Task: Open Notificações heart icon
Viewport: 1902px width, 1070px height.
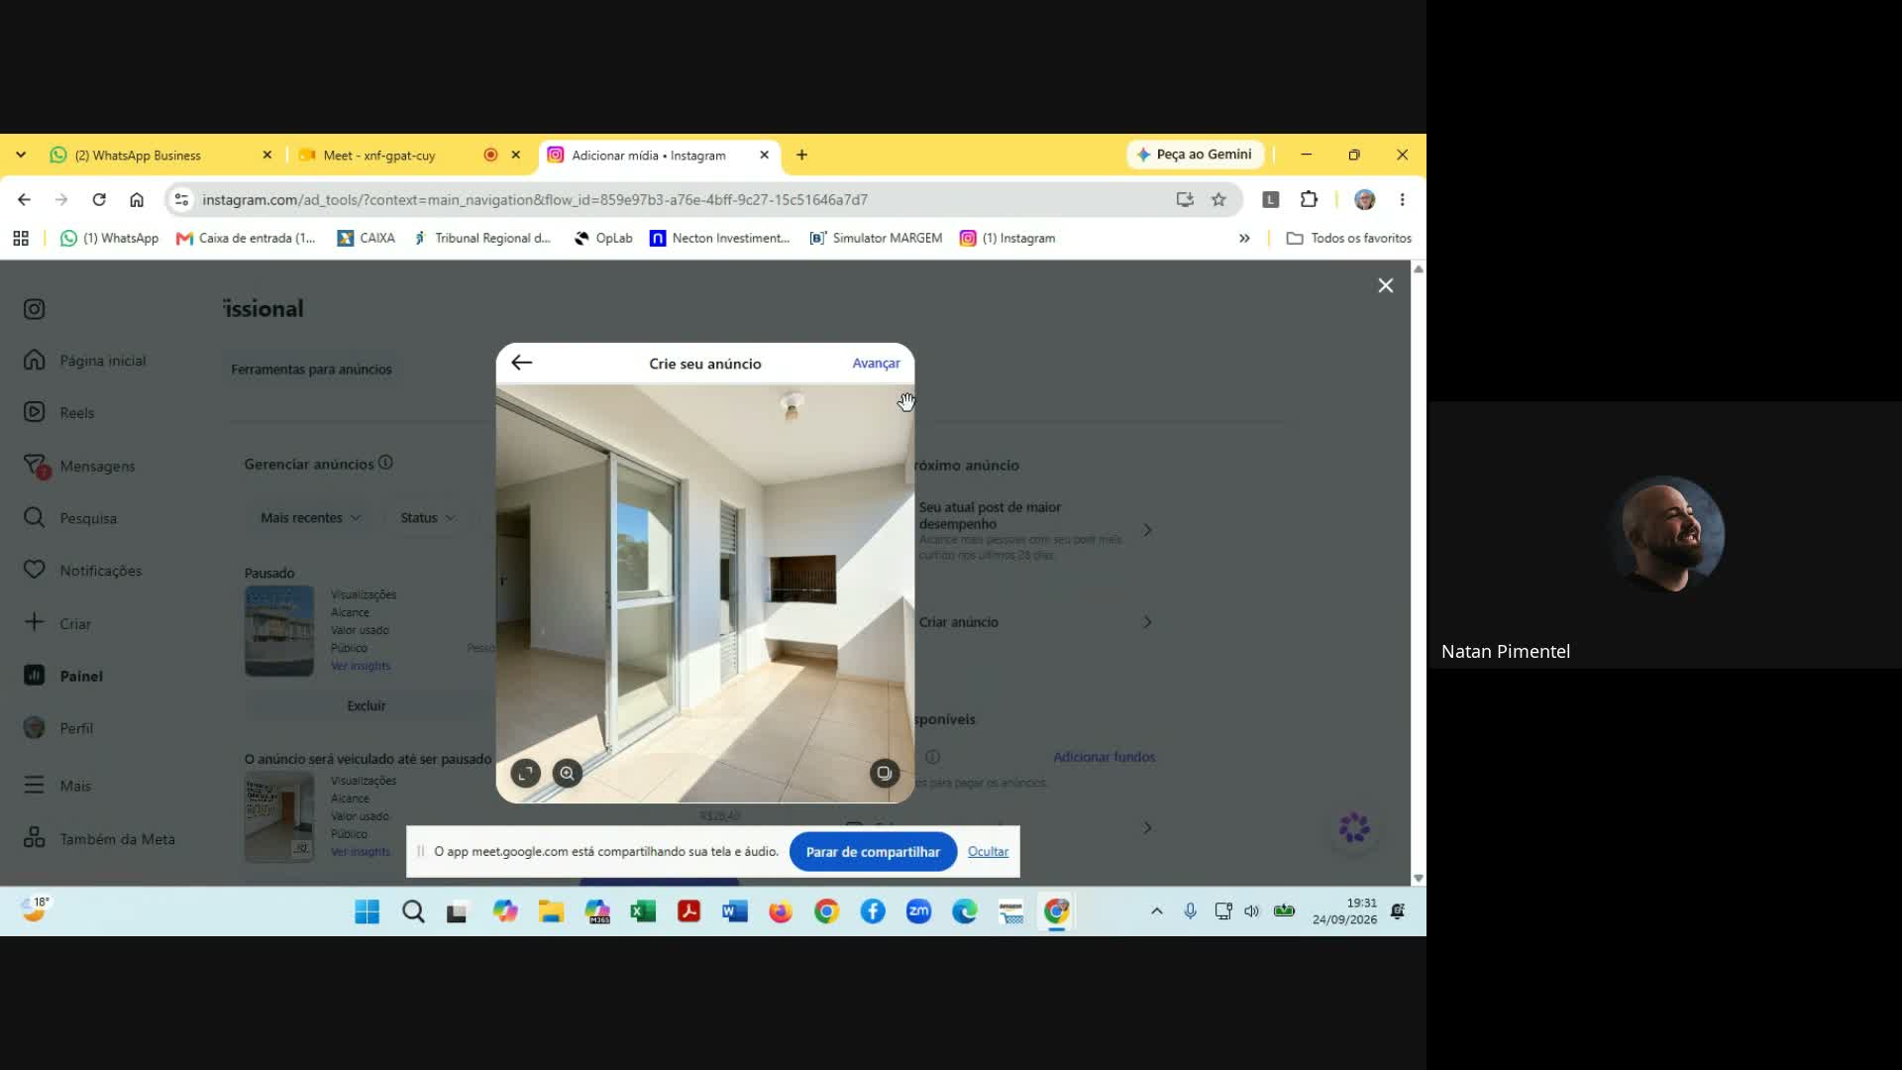Action: click(35, 570)
